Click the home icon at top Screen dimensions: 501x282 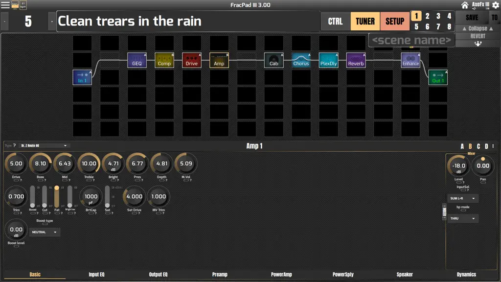pyautogui.click(x=465, y=5)
